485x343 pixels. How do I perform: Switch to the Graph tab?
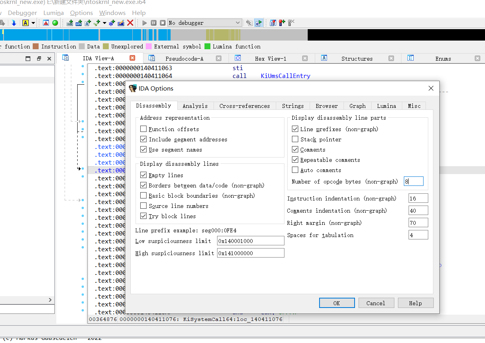coord(357,106)
